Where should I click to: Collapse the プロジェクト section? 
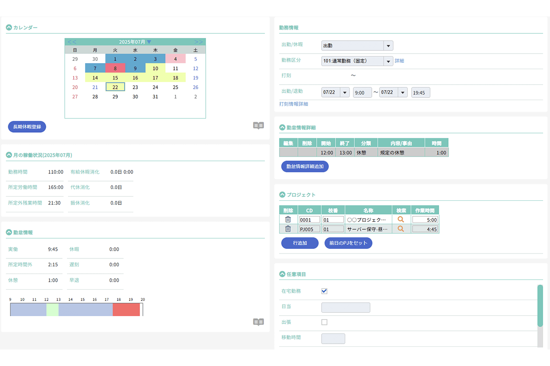point(282,195)
